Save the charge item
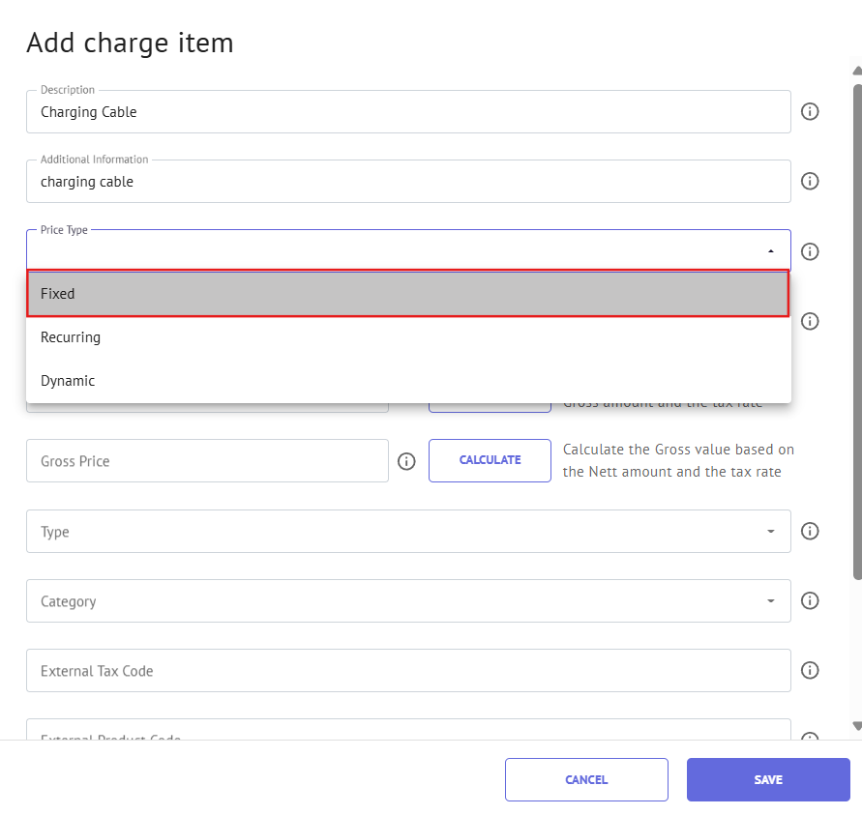 pos(768,779)
